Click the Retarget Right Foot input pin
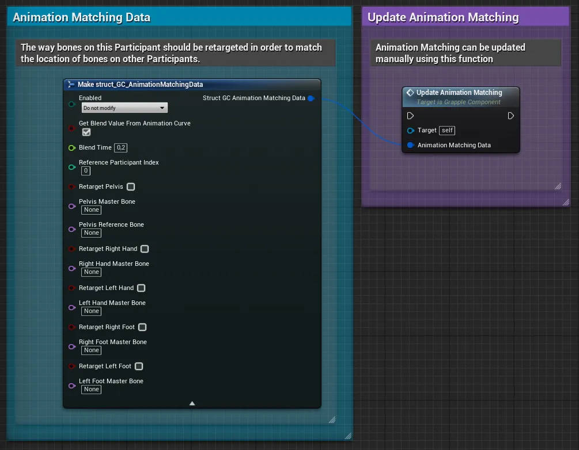This screenshot has height=450, width=579. [x=72, y=327]
